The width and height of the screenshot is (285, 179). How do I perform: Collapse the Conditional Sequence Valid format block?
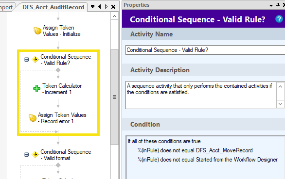pyautogui.click(x=27, y=155)
